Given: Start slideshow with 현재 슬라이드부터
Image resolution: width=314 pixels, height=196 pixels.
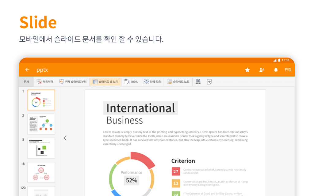Looking at the screenshot, I should (73, 82).
